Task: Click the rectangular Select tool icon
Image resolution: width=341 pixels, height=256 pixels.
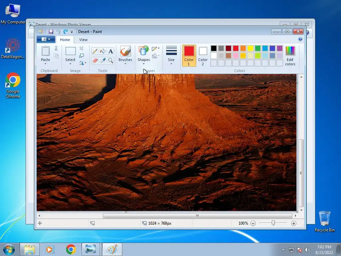Action: tap(71, 51)
